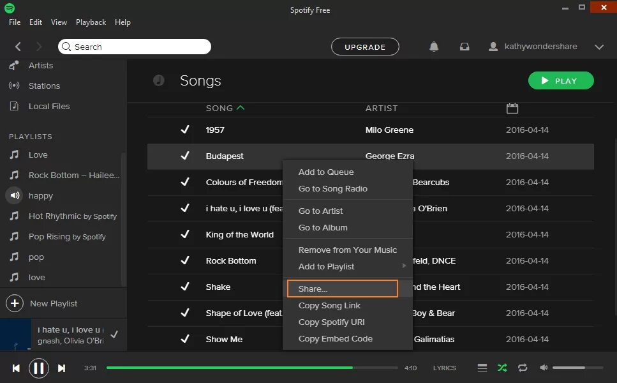Click the queue list icon
This screenshot has height=383, width=617.
click(482, 368)
